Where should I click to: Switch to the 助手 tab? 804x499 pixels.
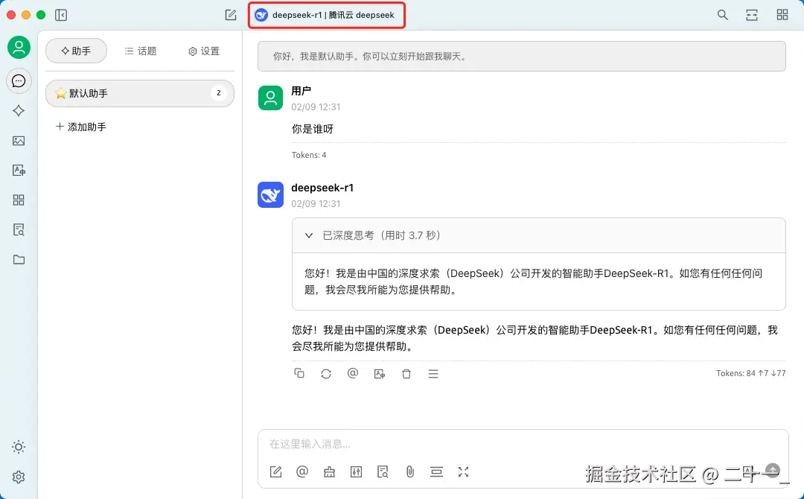pos(76,51)
